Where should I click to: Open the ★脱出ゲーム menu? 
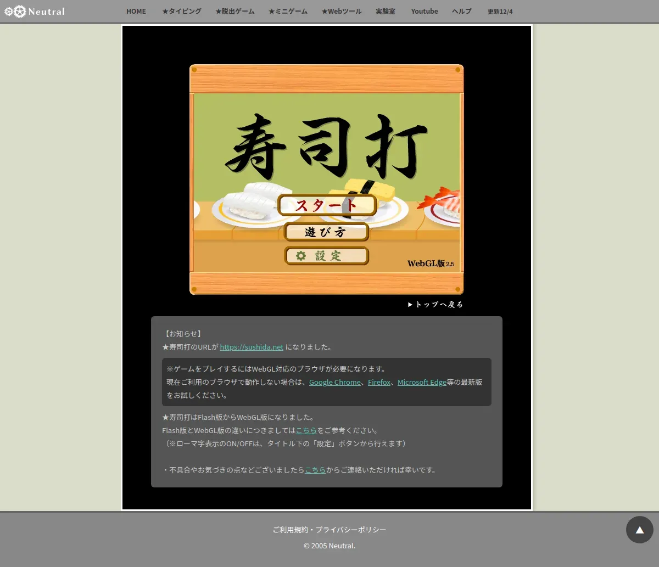tap(234, 11)
